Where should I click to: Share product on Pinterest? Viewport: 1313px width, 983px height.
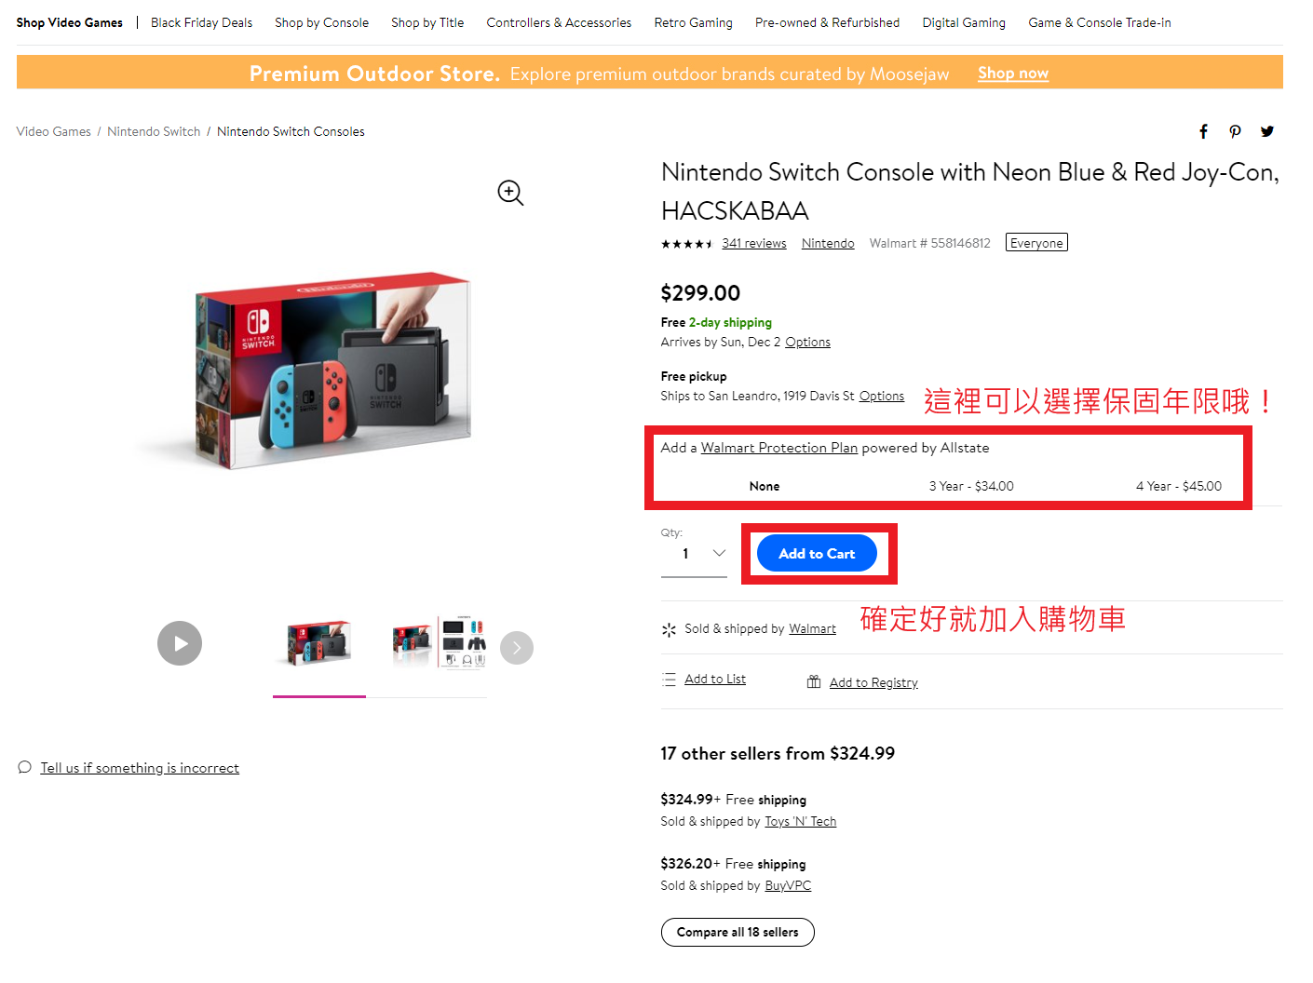[1235, 131]
